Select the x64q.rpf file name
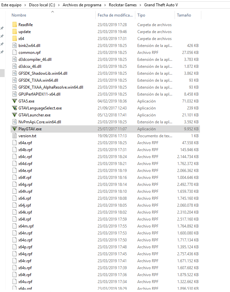Screen dimensions: 230x292 (25, 254)
